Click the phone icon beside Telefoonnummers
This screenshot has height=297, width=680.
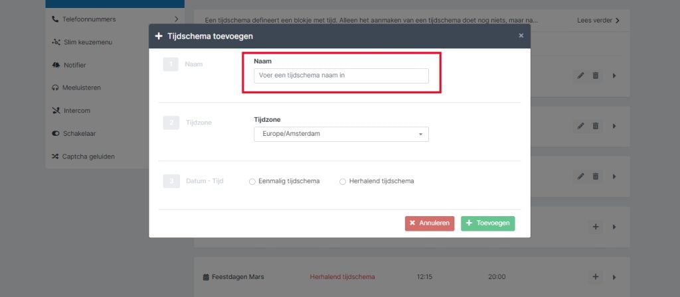click(x=54, y=19)
